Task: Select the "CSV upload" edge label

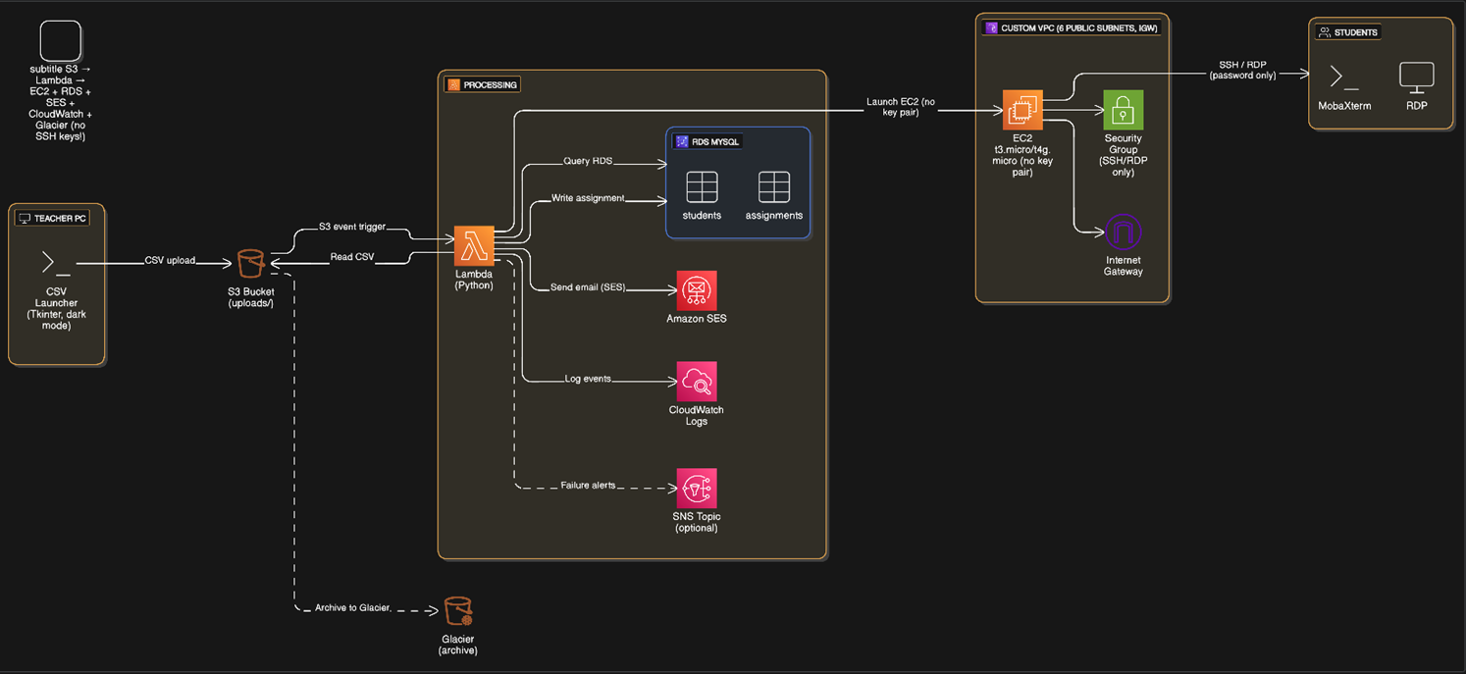Action: pos(170,260)
